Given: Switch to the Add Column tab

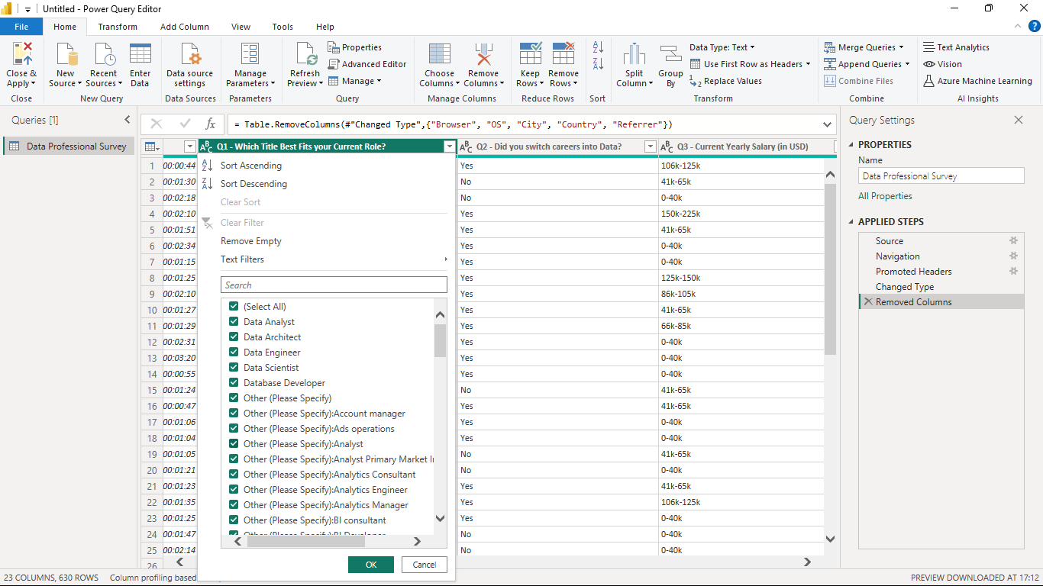Looking at the screenshot, I should pyautogui.click(x=185, y=27).
